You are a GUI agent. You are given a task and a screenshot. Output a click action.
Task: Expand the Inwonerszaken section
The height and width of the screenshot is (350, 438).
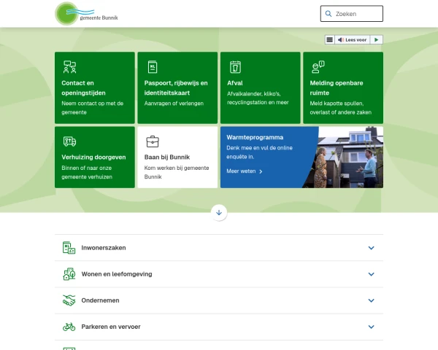tap(219, 248)
